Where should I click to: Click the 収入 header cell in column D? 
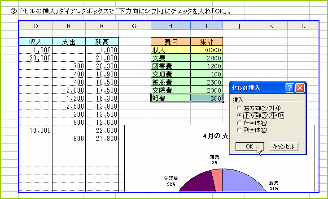tap(35, 42)
